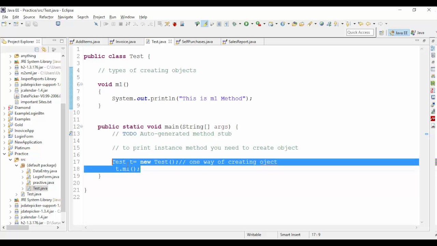The height and width of the screenshot is (246, 437).
Task: Toggle Mark Occurrences highlighter
Action: (205, 24)
